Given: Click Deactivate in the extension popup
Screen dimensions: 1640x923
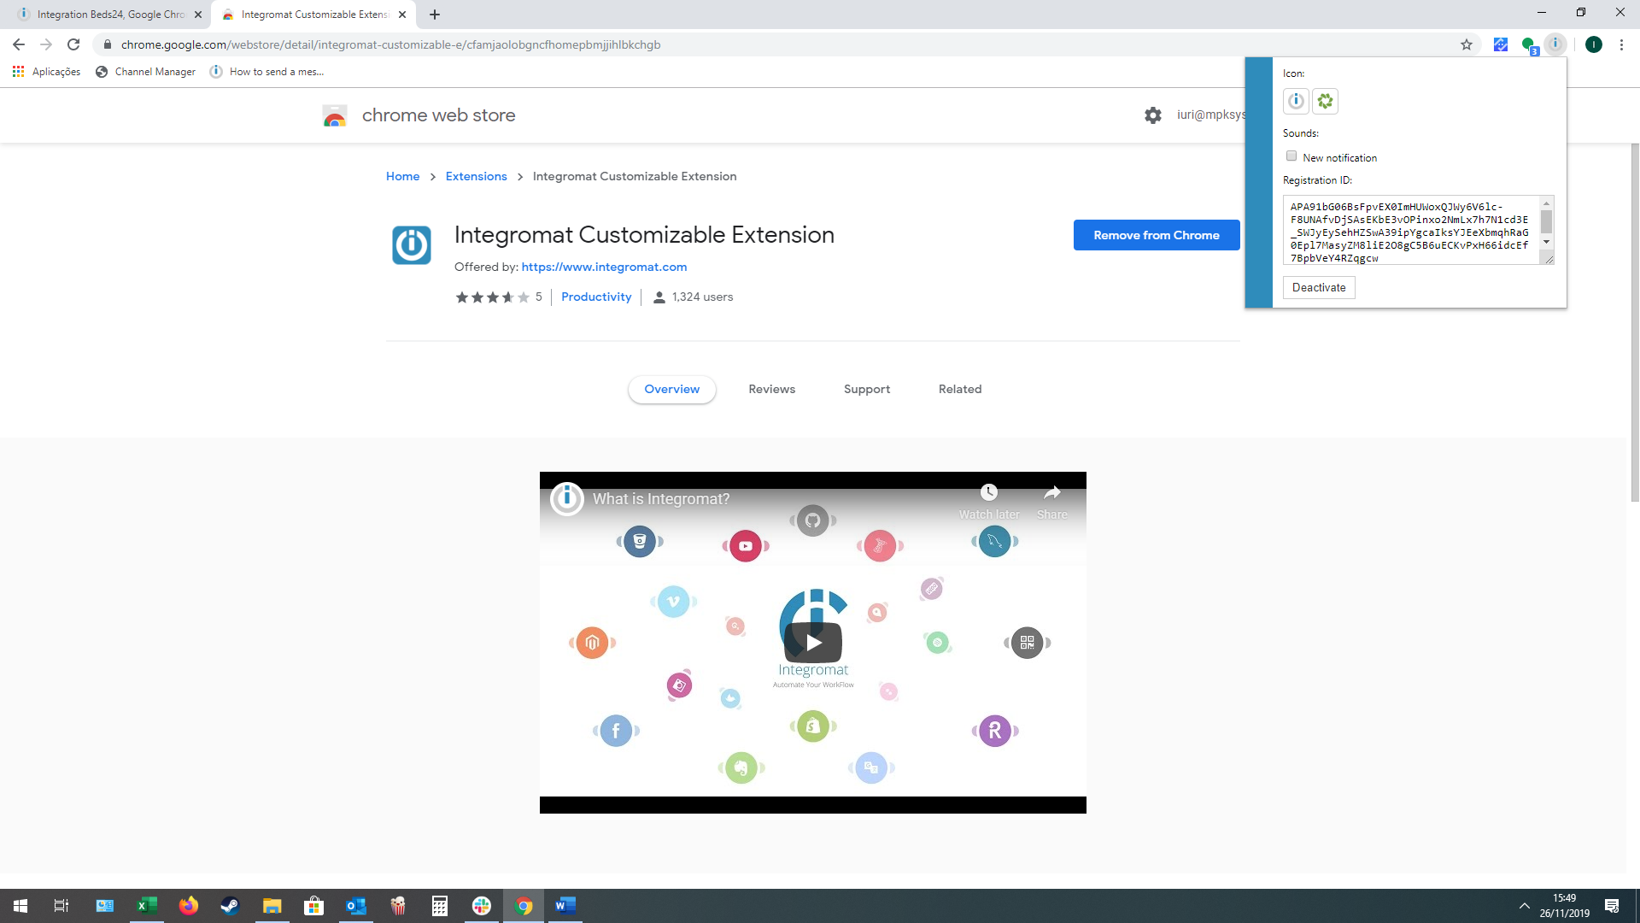Looking at the screenshot, I should (1318, 287).
